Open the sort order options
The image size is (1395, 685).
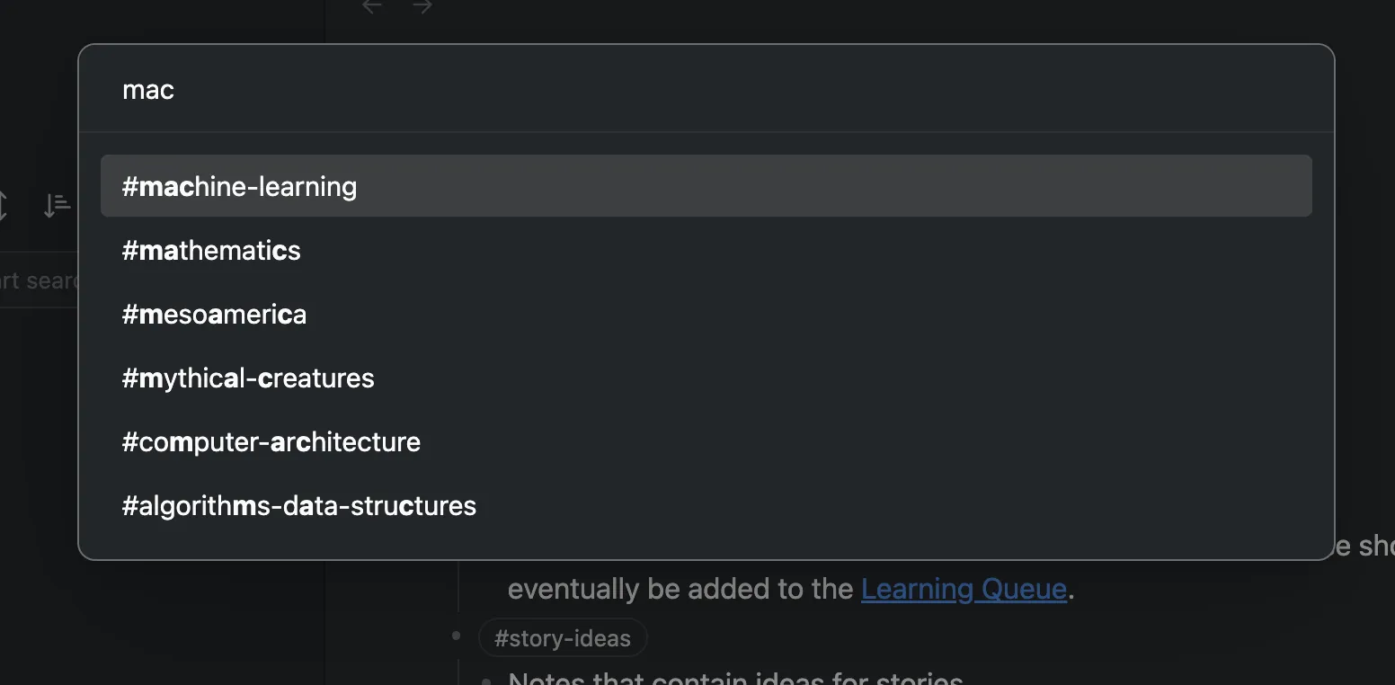click(x=57, y=205)
